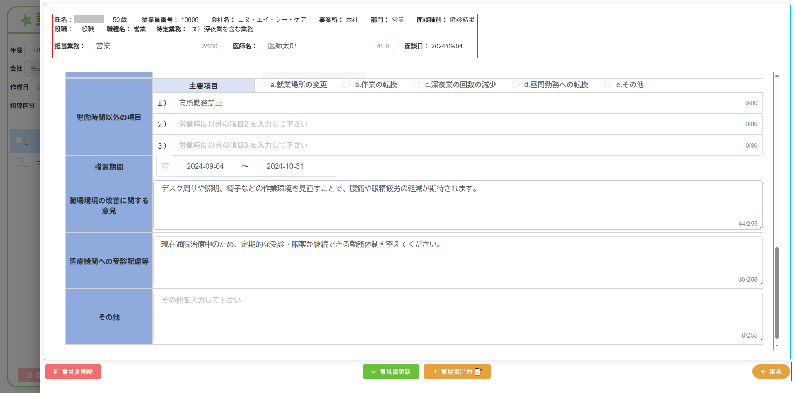
Task: Select radio option b.作業の転換
Action: (x=346, y=85)
